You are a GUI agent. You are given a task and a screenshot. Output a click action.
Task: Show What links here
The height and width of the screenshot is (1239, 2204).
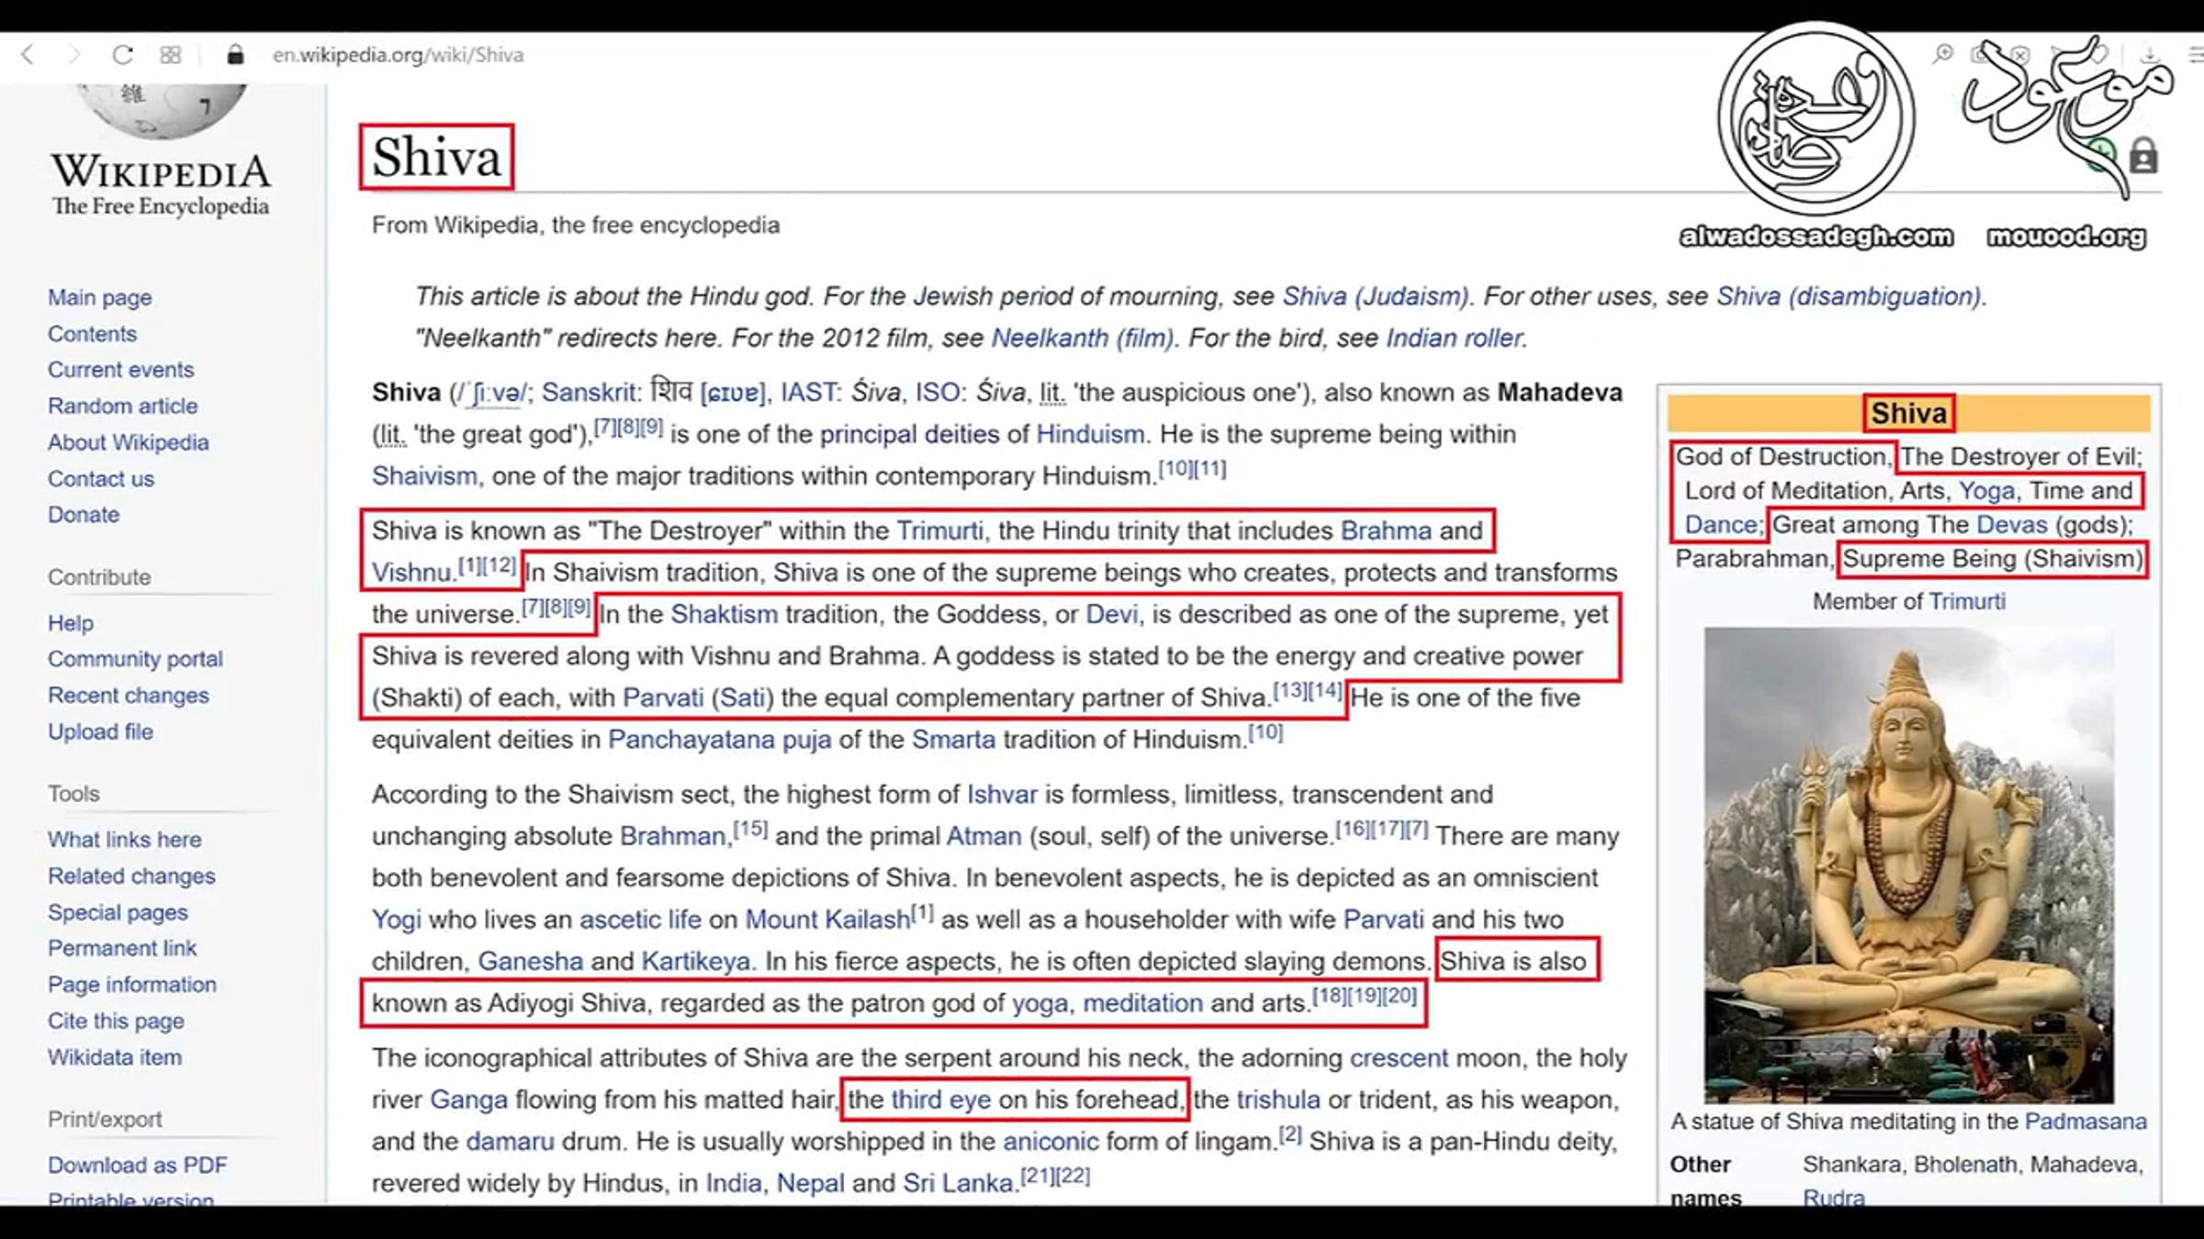pos(125,840)
